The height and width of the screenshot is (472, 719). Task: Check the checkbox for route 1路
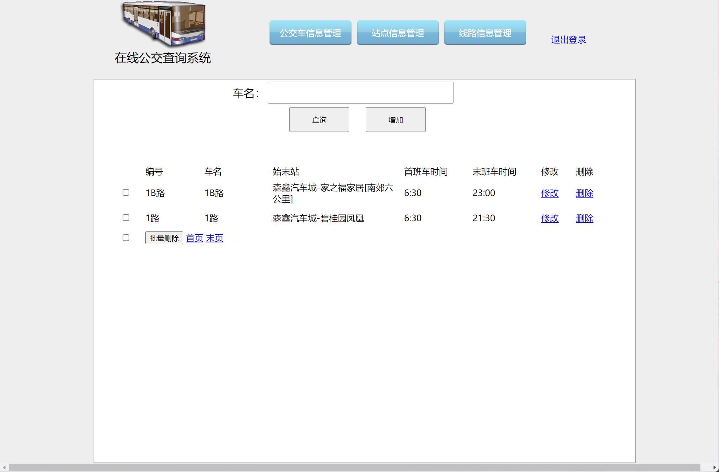click(x=126, y=217)
